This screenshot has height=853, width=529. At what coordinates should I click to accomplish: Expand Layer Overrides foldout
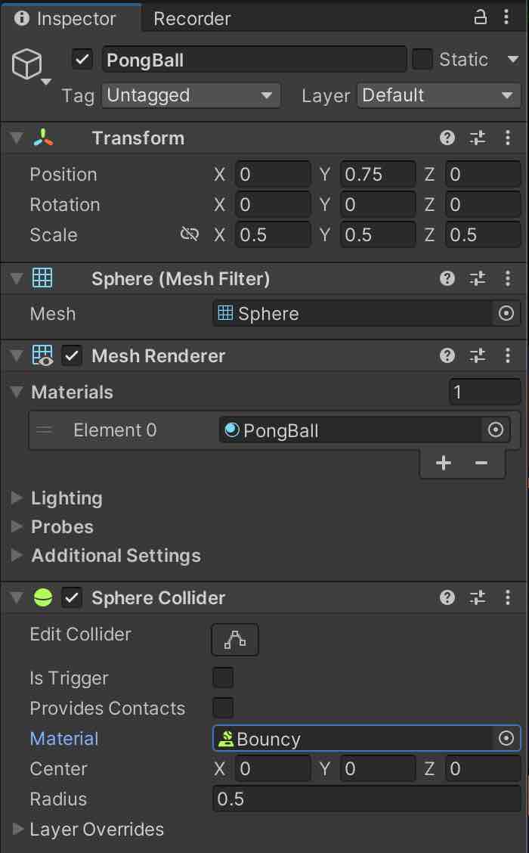click(96, 829)
